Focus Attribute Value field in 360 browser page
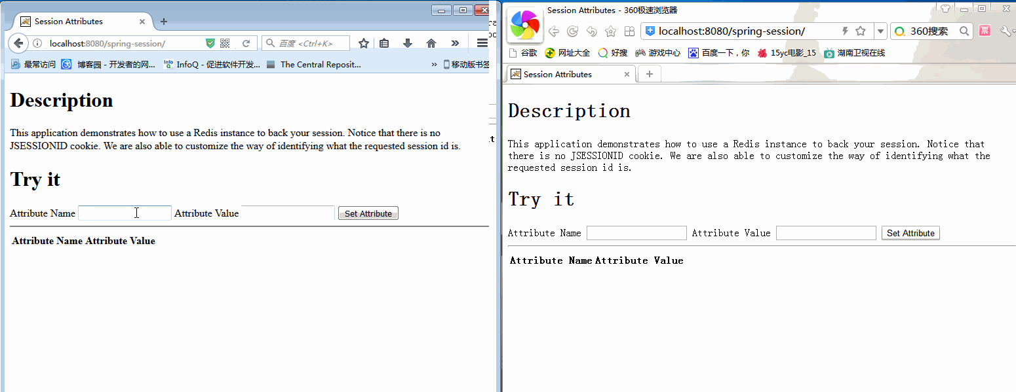This screenshot has width=1016, height=392. (826, 233)
